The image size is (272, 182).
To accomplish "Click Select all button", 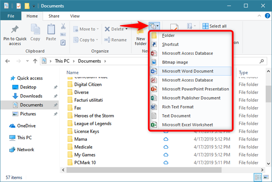I will (x=214, y=26).
